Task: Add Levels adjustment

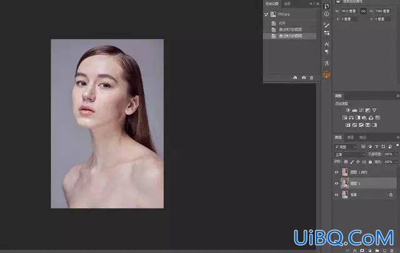Action: tap(354, 110)
